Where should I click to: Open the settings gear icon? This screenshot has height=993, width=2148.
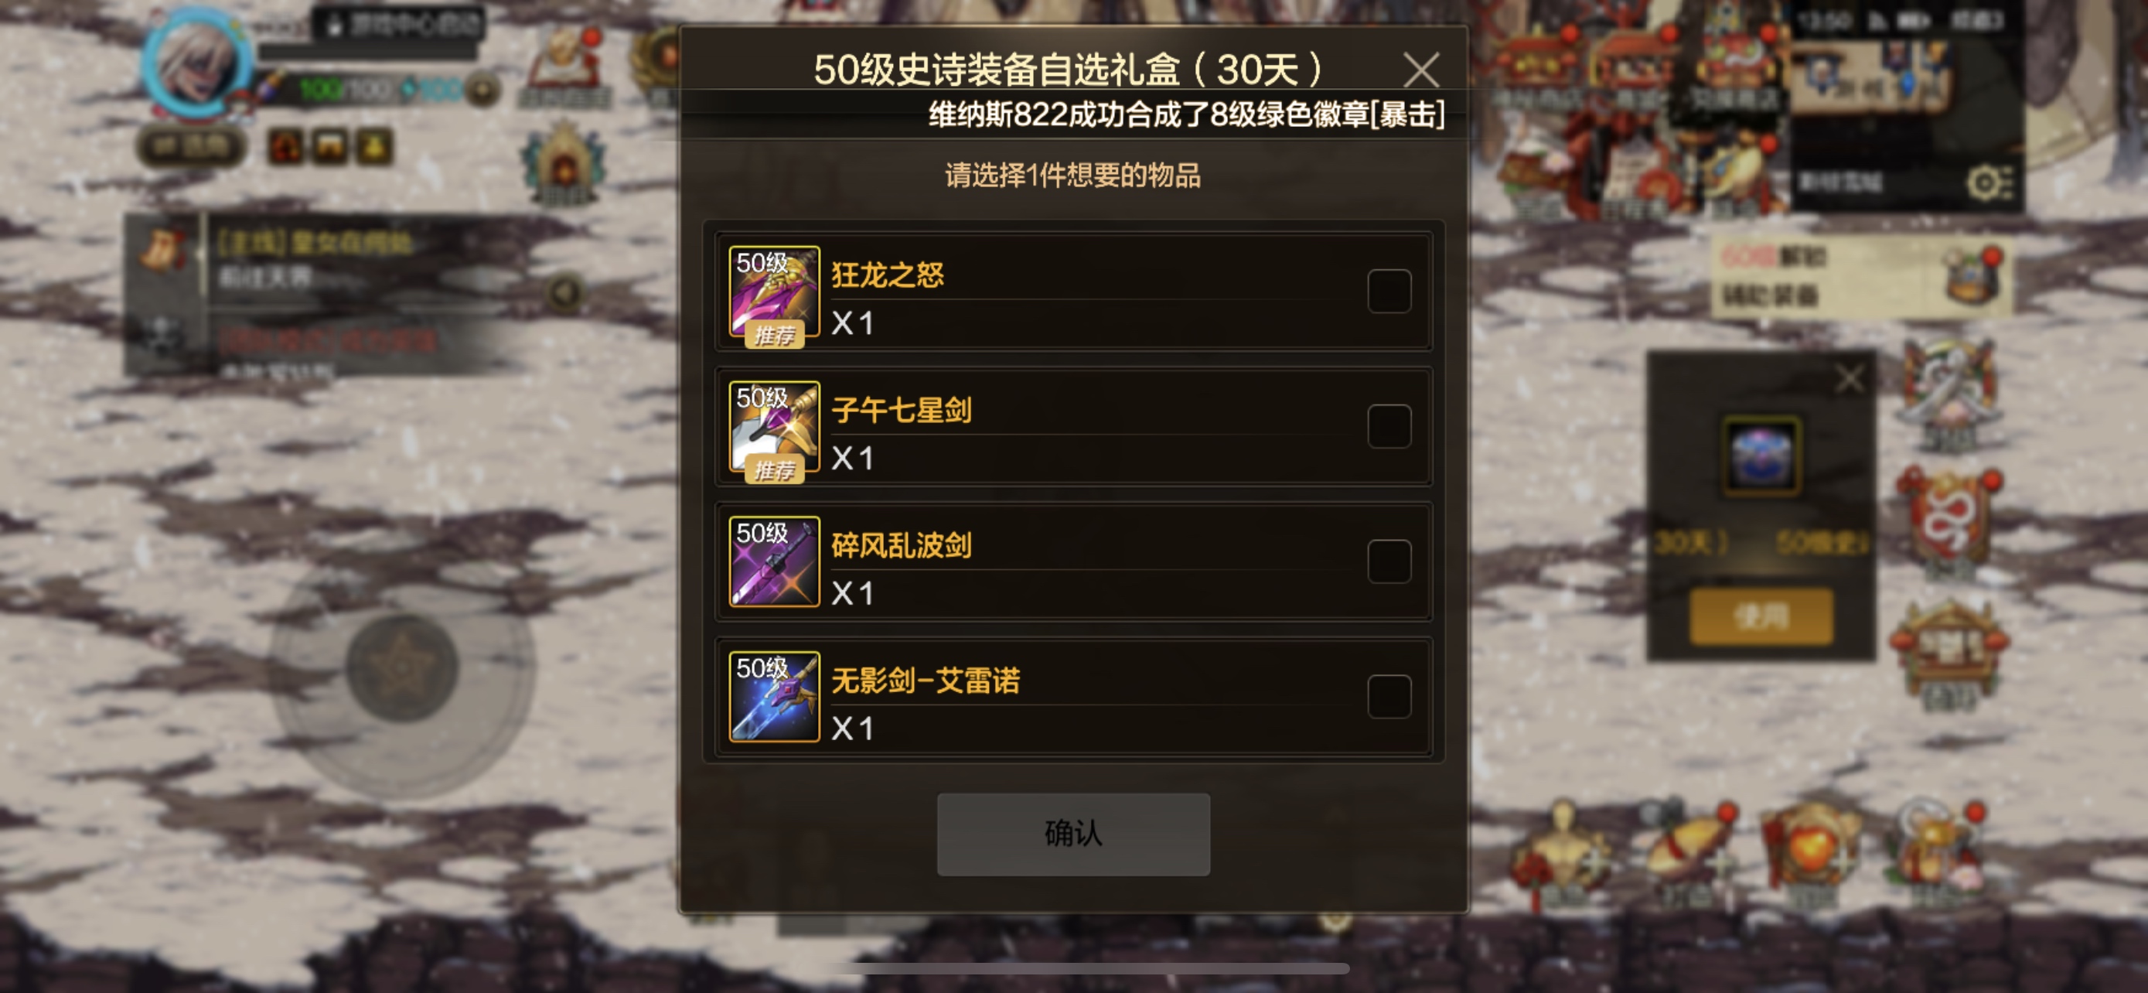pyautogui.click(x=1990, y=183)
